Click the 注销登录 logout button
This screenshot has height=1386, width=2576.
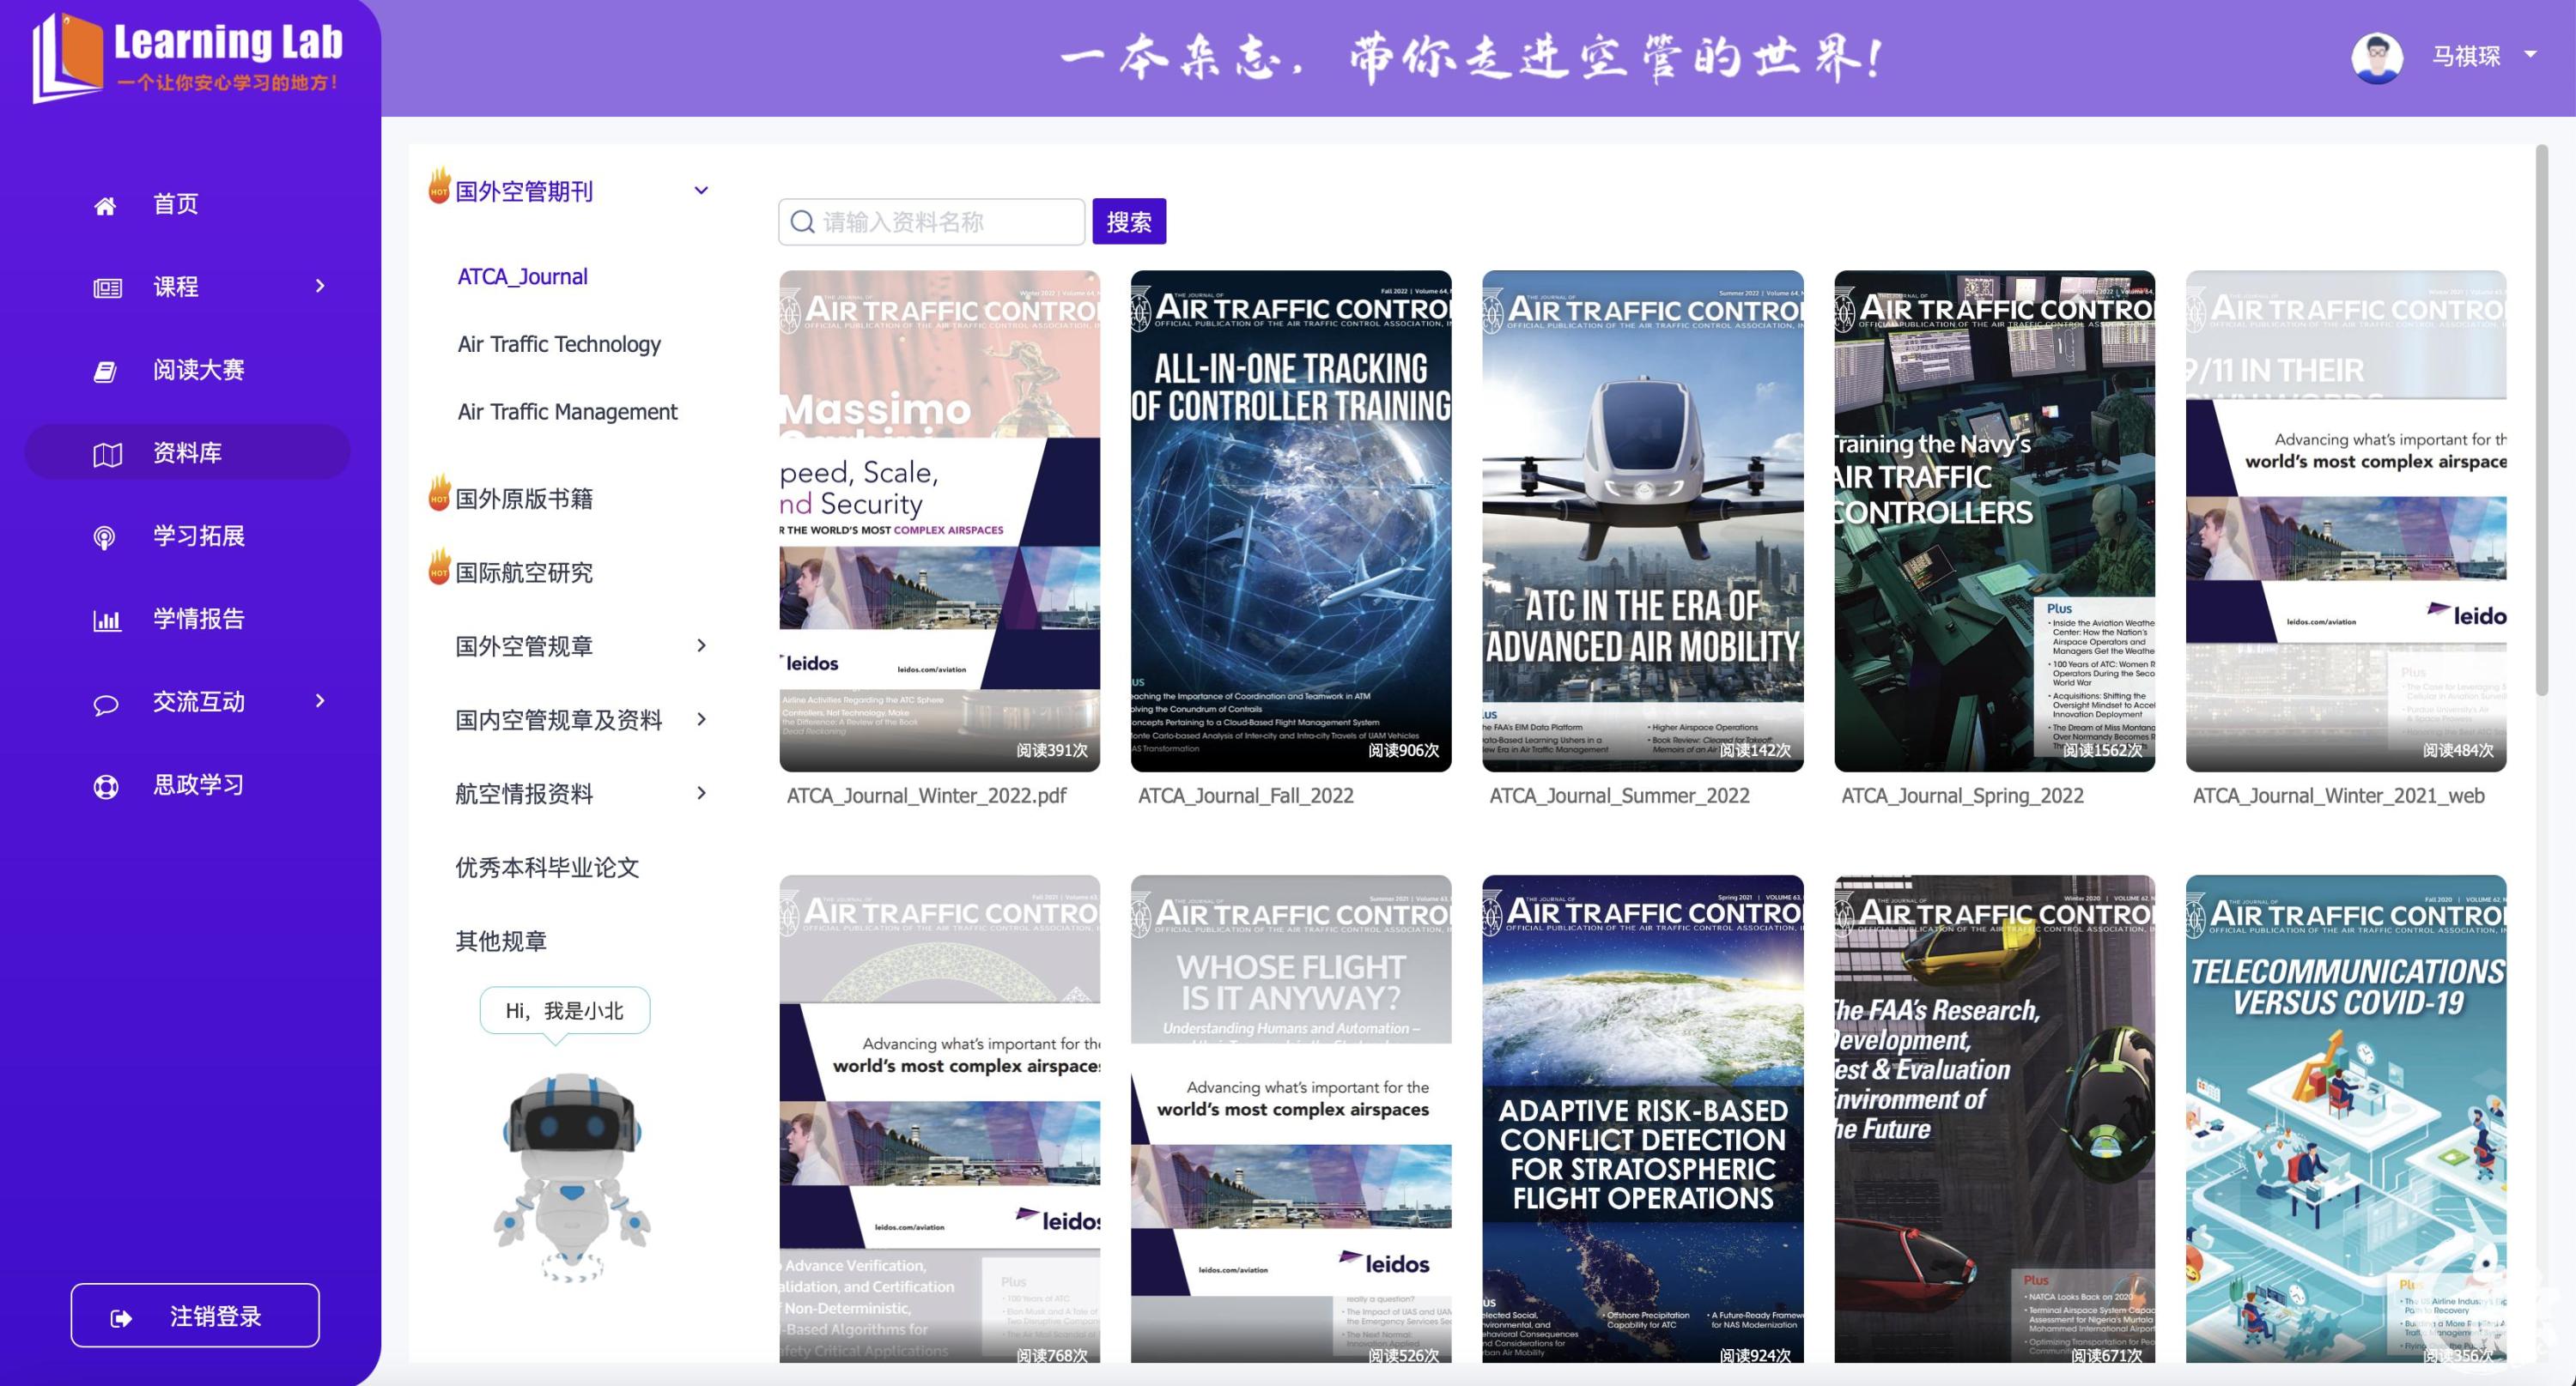pos(195,1315)
